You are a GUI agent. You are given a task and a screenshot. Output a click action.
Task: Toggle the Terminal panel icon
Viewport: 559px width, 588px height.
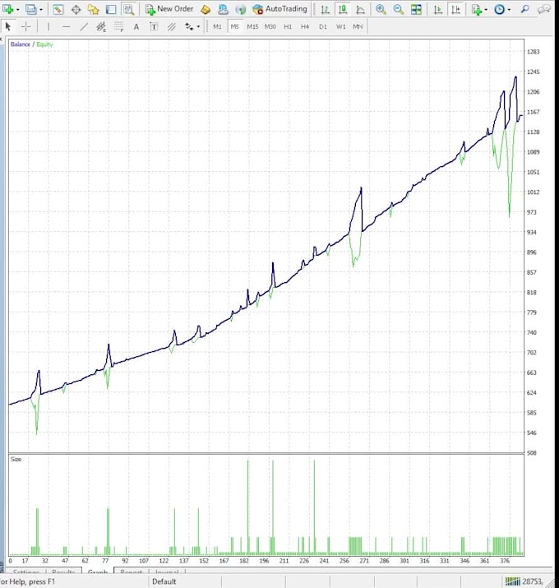[111, 9]
